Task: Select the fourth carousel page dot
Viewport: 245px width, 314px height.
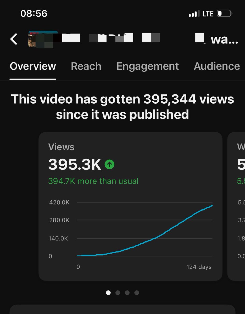Action: coord(137,293)
